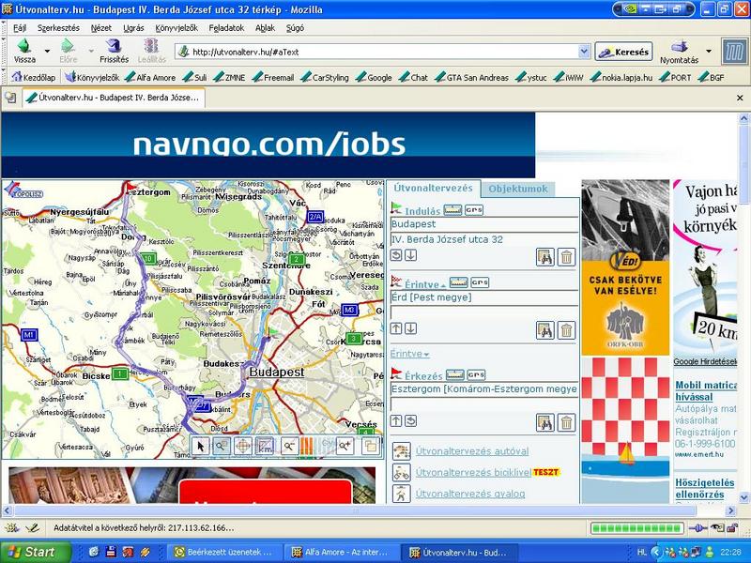
Task: Edit the Berda József utca 32 field
Action: (x=484, y=239)
